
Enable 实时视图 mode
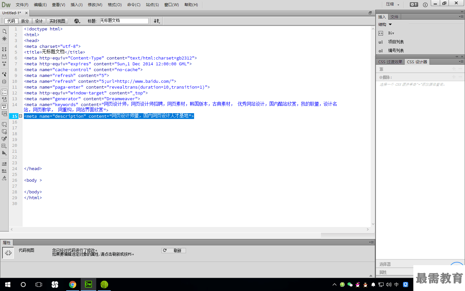tap(57, 21)
